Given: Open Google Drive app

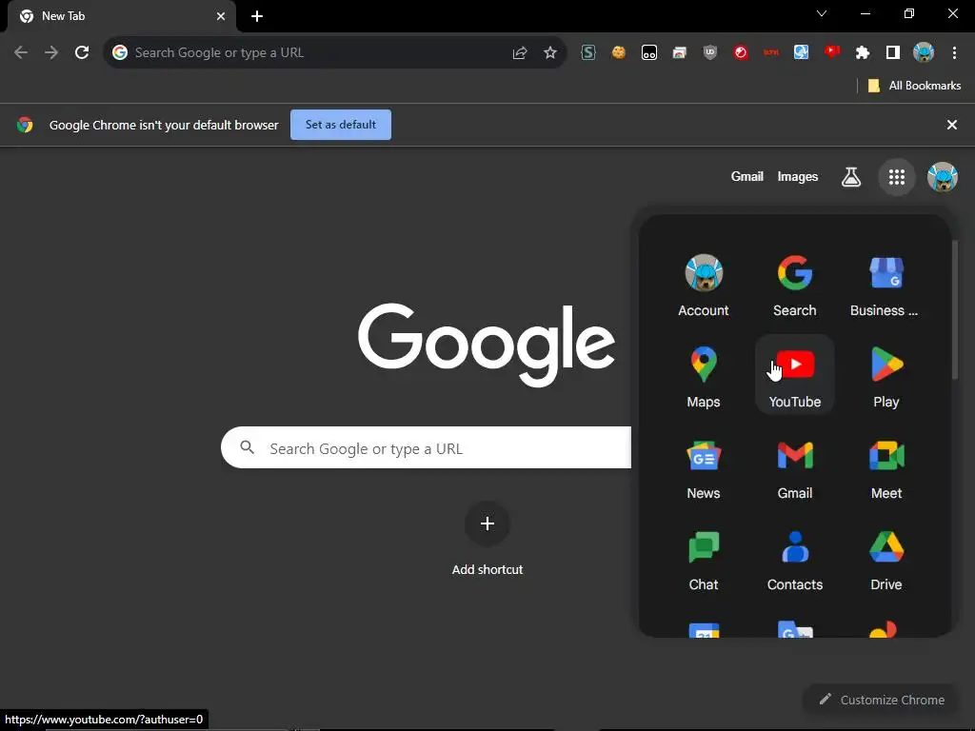Looking at the screenshot, I should 886,558.
